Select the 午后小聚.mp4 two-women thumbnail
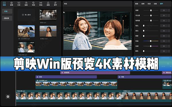This screenshot has width=172, height=107. (26, 47)
